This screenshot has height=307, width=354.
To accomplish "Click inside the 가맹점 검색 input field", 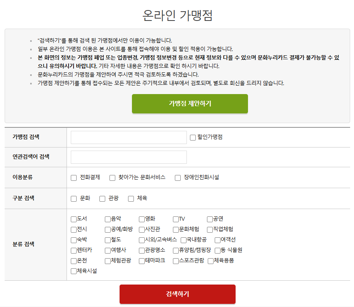I will click(128, 138).
